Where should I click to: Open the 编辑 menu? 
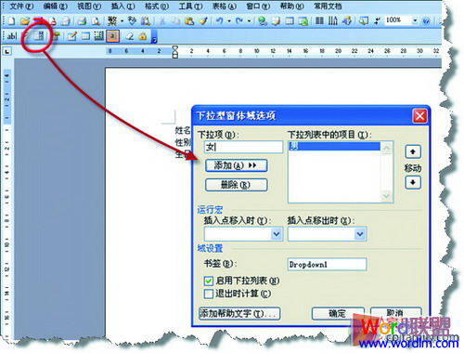coord(55,7)
